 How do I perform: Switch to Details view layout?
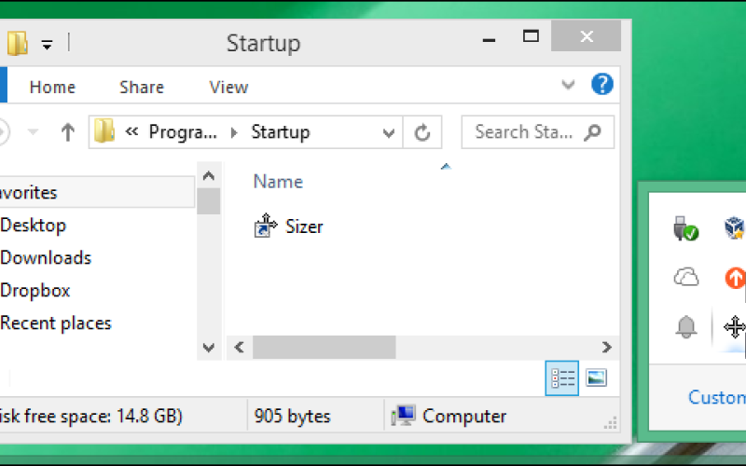[x=563, y=377]
